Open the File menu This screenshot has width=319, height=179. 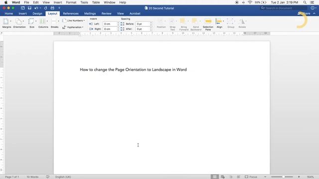coord(26,2)
